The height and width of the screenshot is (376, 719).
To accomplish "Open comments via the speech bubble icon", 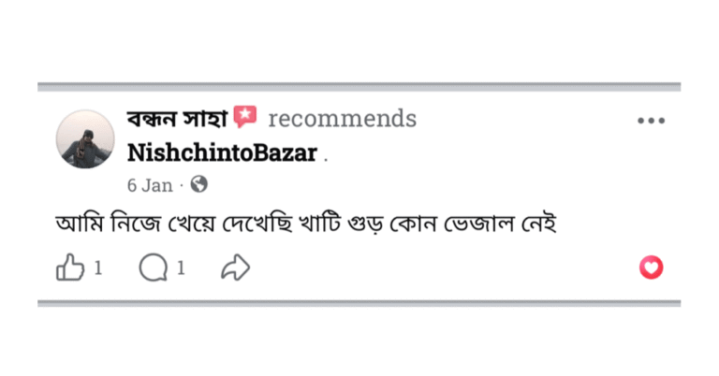I will pos(153,268).
